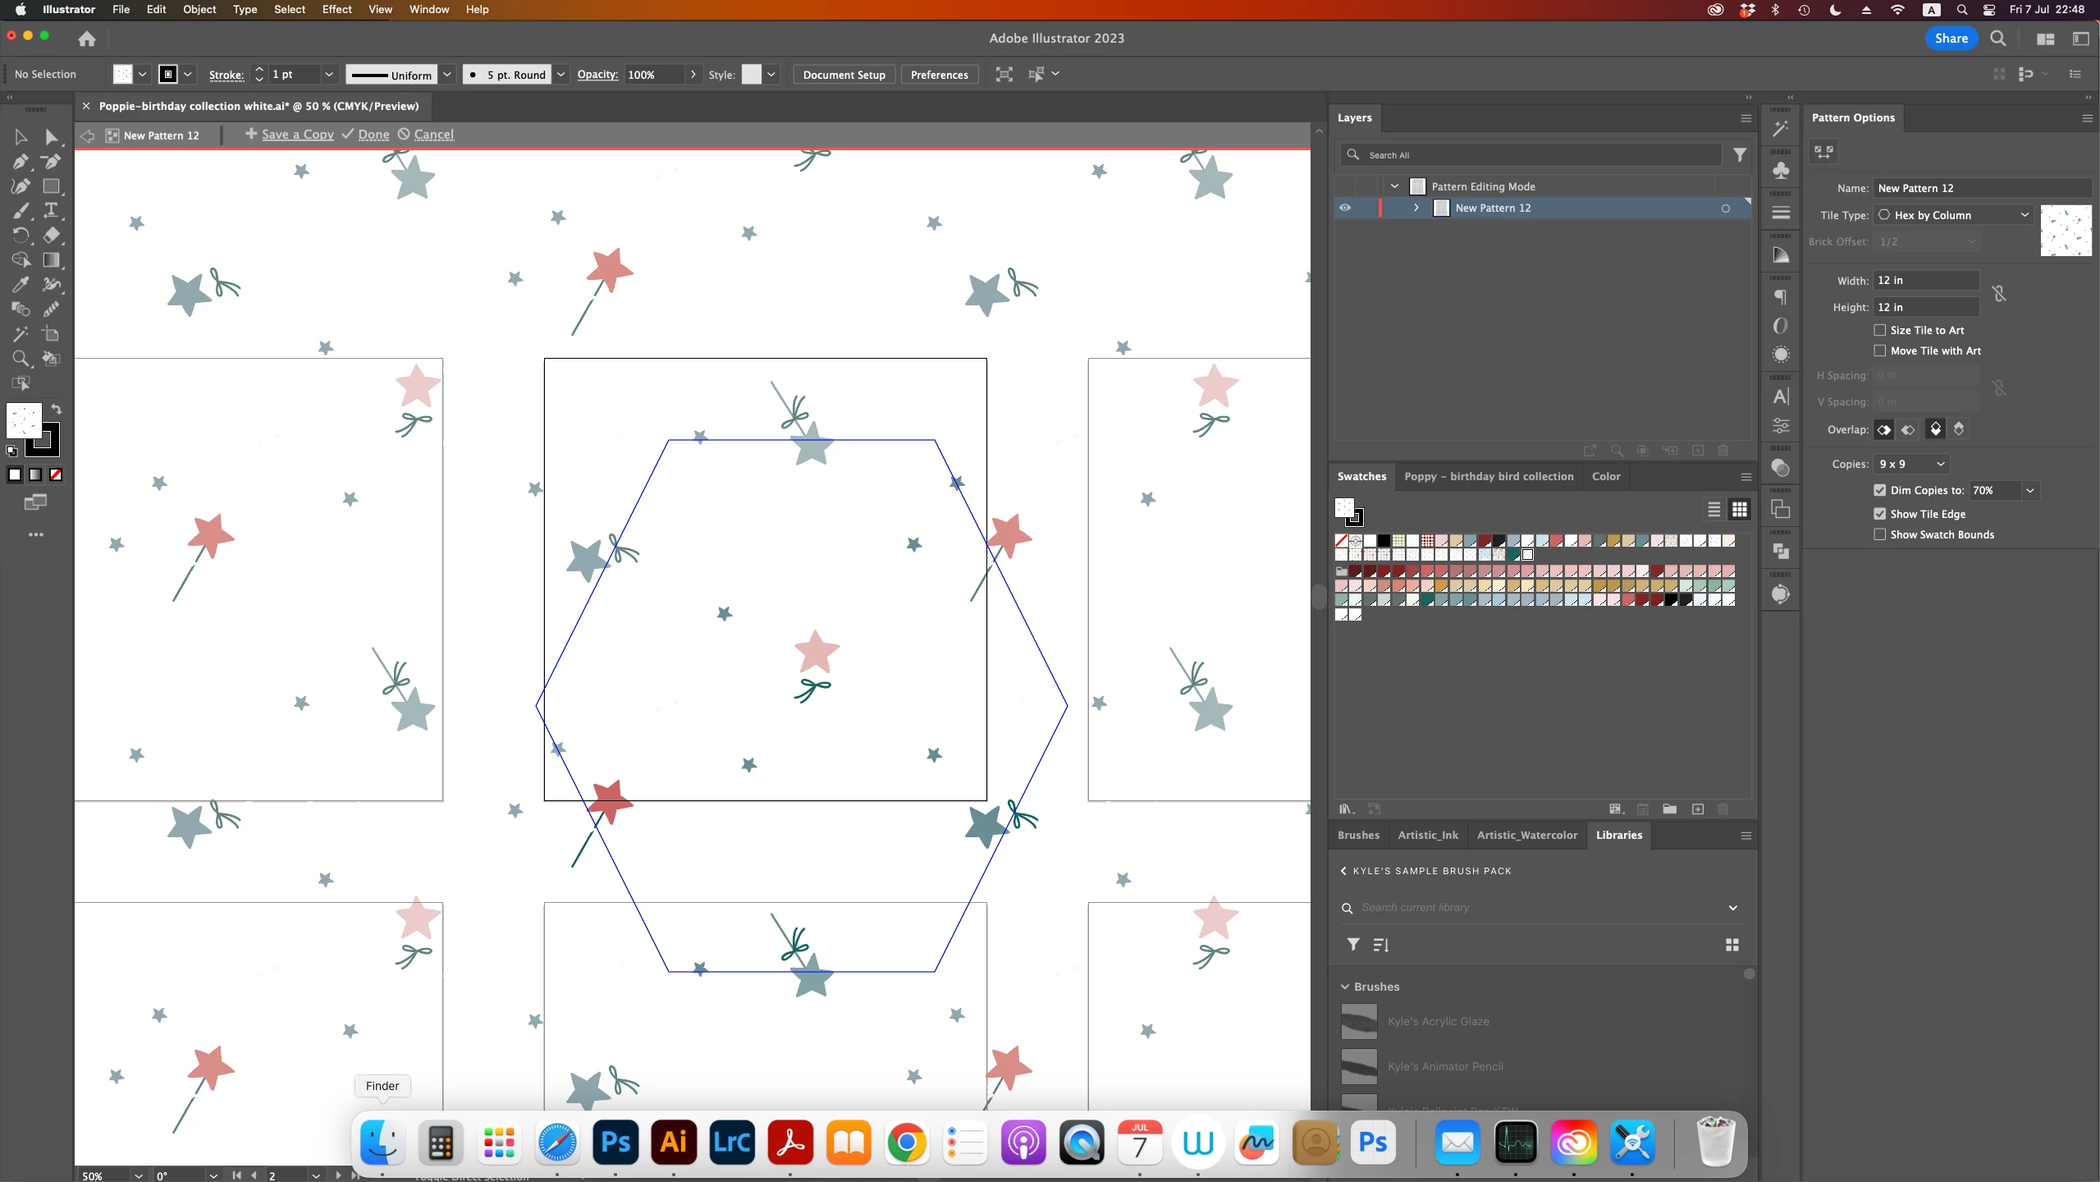The width and height of the screenshot is (2100, 1182).
Task: Enable Show Swatch Bounds checkbox
Action: (1879, 534)
